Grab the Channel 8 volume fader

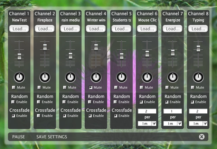pos(198,49)
